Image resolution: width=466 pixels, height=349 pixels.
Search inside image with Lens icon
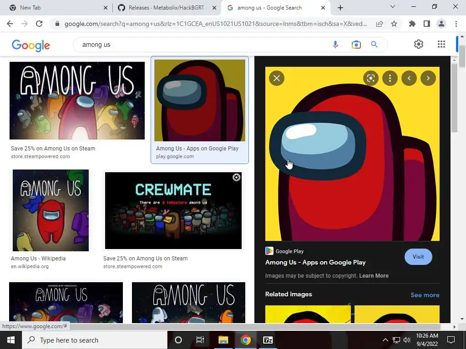pyautogui.click(x=370, y=78)
